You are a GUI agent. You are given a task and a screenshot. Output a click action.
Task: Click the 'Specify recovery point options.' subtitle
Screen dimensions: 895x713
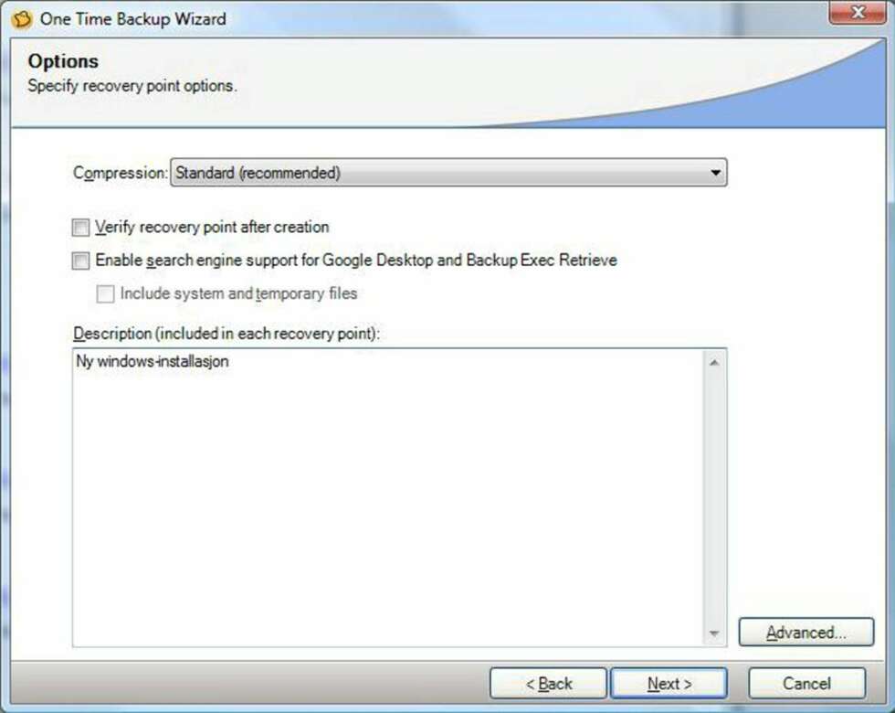coord(132,86)
